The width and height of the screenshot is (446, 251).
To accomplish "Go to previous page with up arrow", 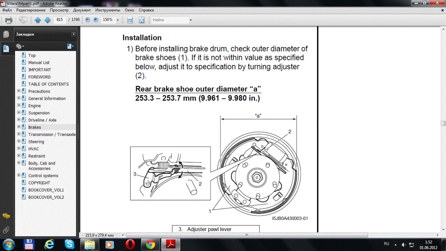I will (38, 20).
